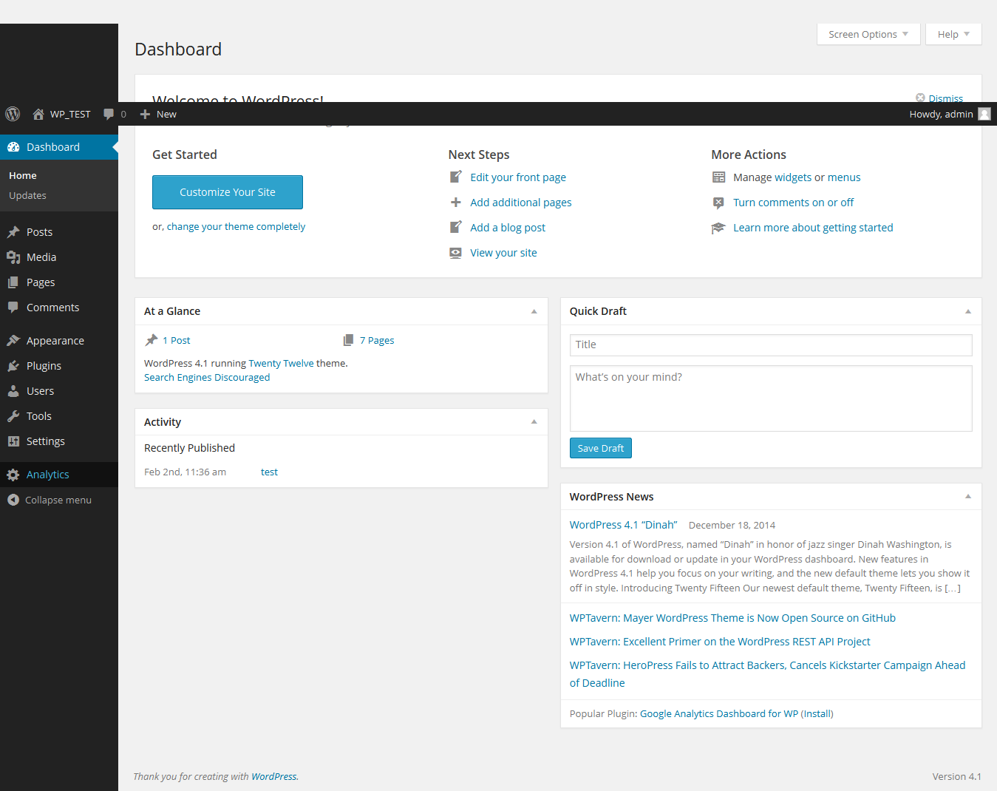997x791 pixels.
Task: Open the Twenty Twelve theme link
Action: click(x=282, y=363)
